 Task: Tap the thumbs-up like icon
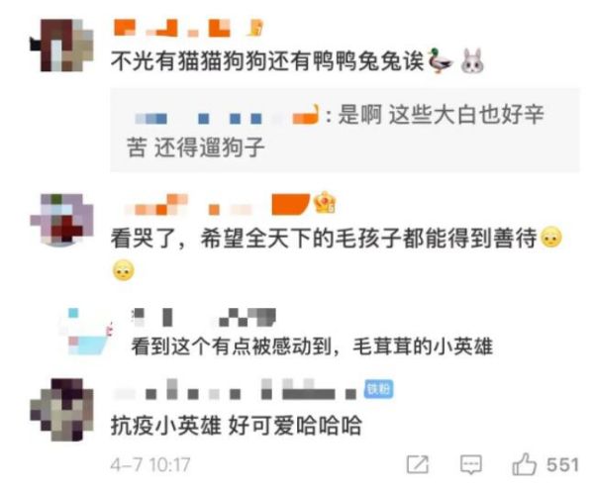pyautogui.click(x=525, y=464)
